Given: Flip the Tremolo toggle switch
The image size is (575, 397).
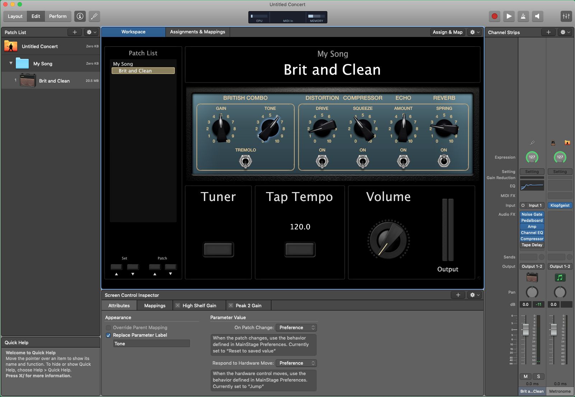Looking at the screenshot, I should coord(246,161).
